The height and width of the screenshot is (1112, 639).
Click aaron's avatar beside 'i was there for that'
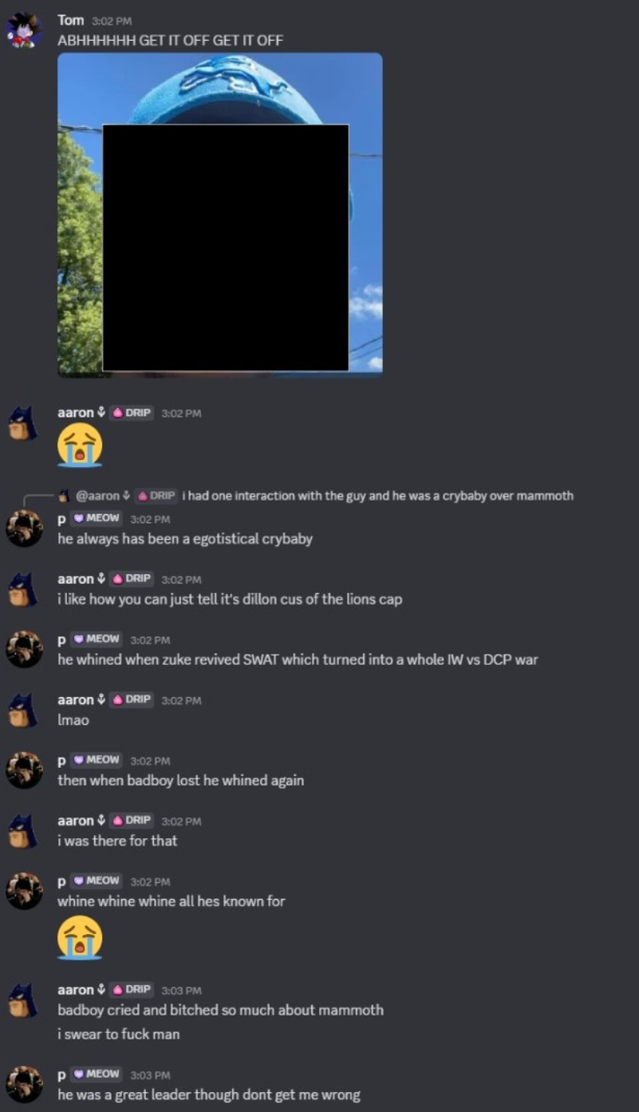tap(23, 831)
